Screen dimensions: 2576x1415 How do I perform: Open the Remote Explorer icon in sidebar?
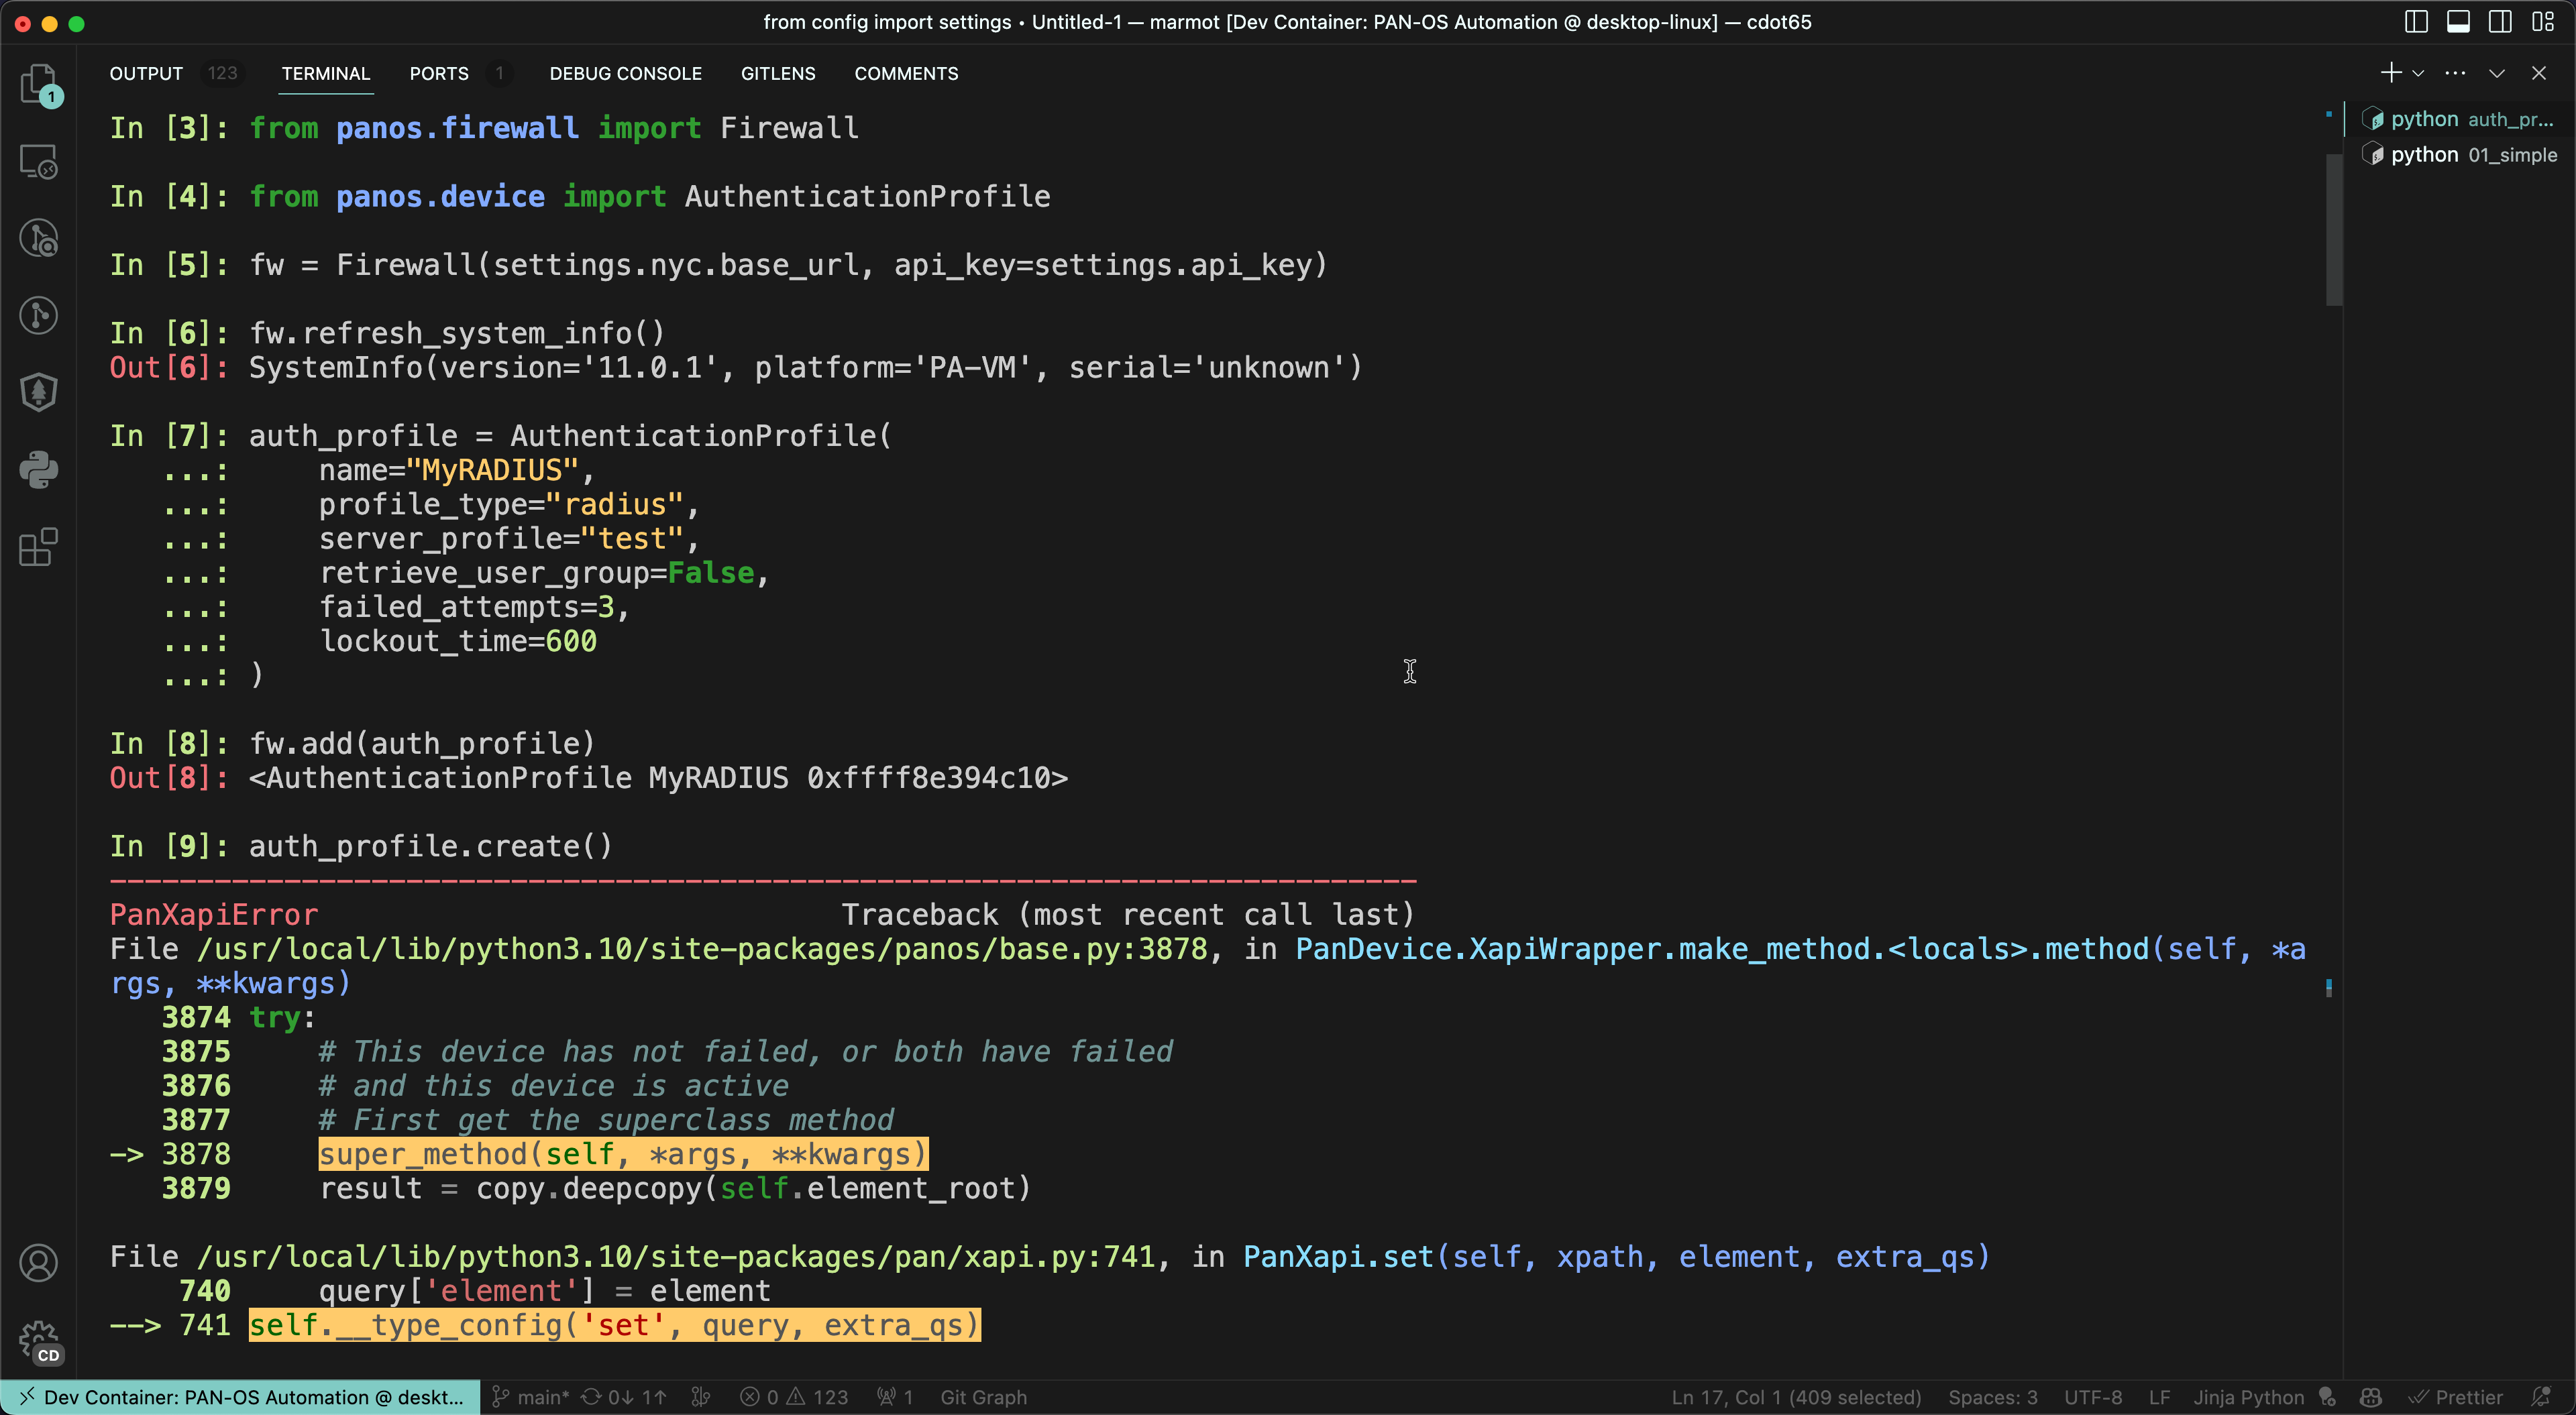pos(39,161)
